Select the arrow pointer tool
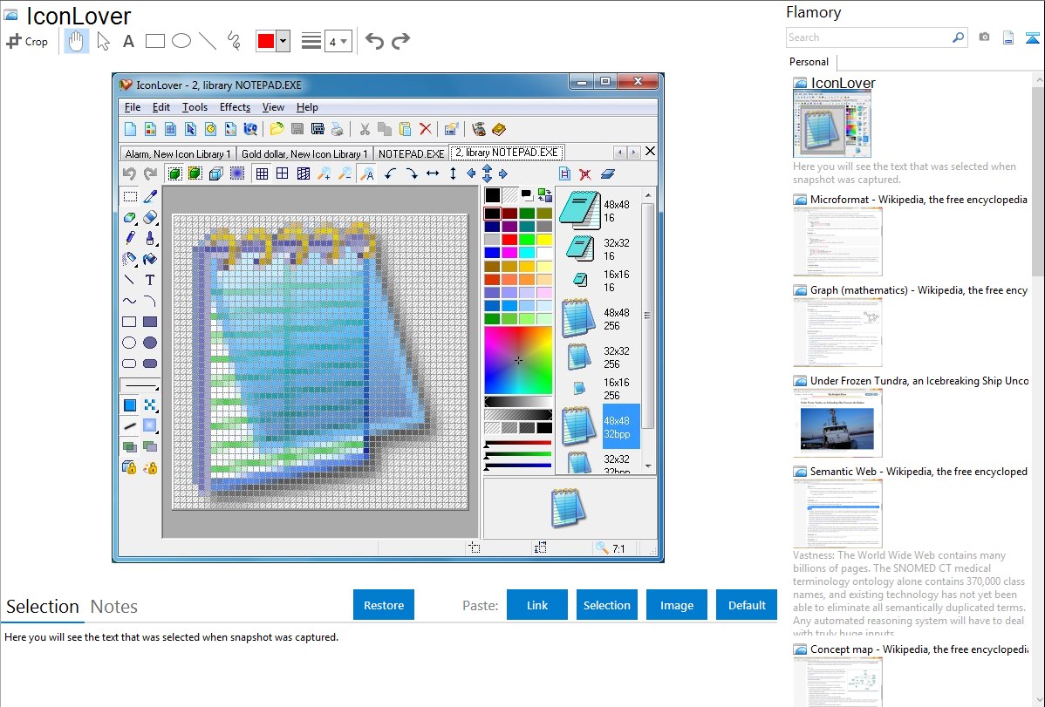This screenshot has height=707, width=1045. click(x=103, y=41)
